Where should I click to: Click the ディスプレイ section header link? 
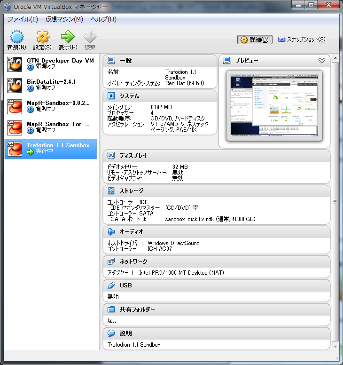click(133, 156)
